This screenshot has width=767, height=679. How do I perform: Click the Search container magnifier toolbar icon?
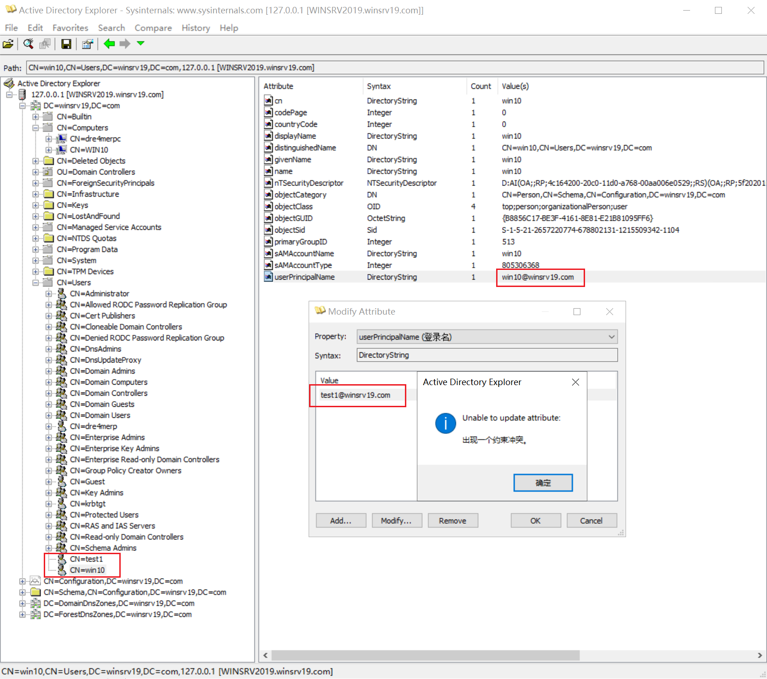pyautogui.click(x=29, y=44)
